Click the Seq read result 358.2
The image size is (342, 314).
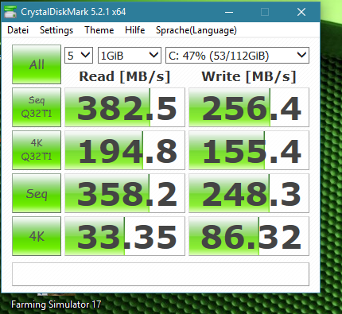pyautogui.click(x=125, y=193)
